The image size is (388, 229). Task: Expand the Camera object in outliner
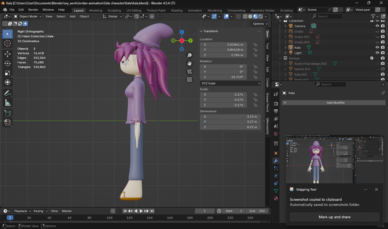(x=285, y=26)
